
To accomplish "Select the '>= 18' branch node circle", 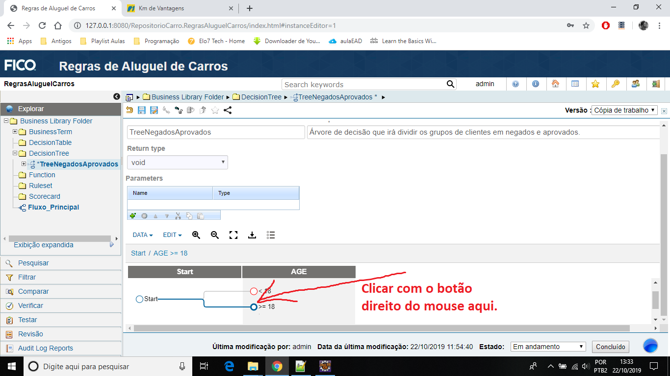I will [253, 307].
